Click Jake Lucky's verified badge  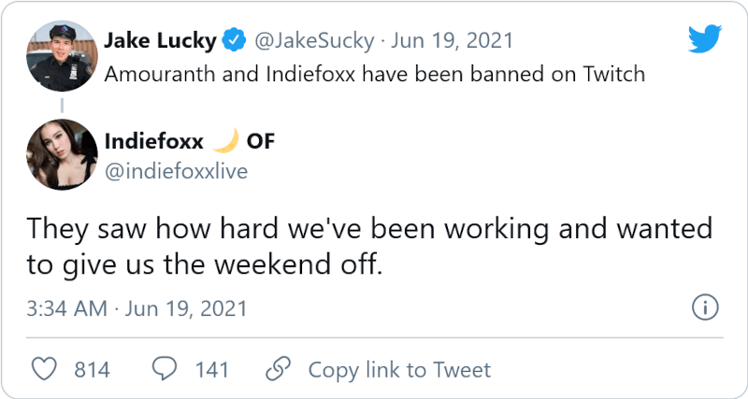click(x=235, y=41)
